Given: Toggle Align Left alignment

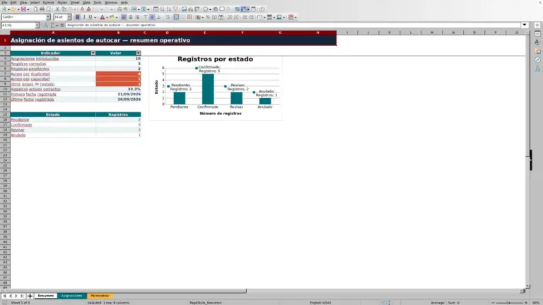Looking at the screenshot, I should click(x=124, y=17).
